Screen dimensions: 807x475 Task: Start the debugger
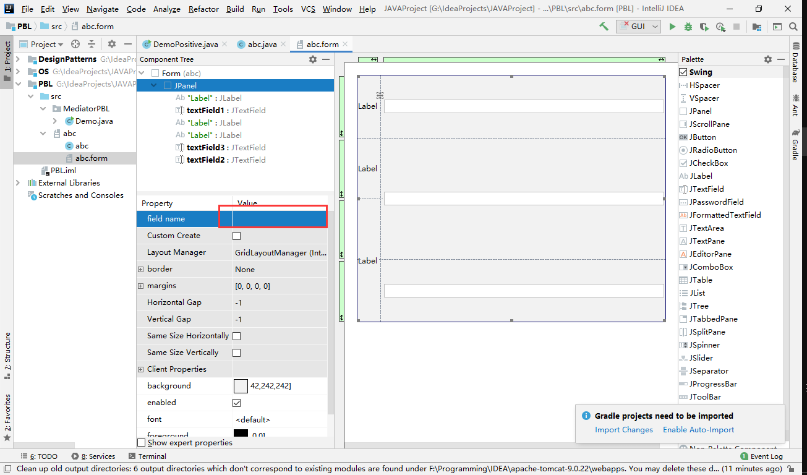[689, 27]
